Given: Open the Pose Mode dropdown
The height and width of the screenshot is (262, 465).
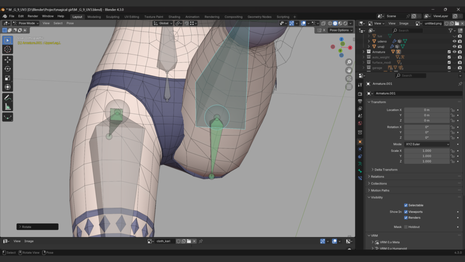Looking at the screenshot, I should (x=26, y=23).
